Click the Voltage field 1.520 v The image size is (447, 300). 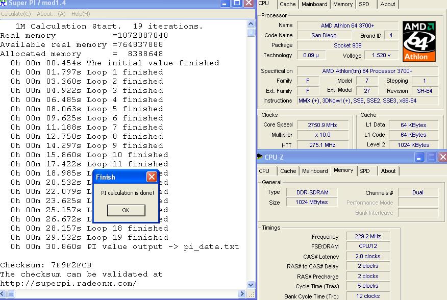coord(381,55)
